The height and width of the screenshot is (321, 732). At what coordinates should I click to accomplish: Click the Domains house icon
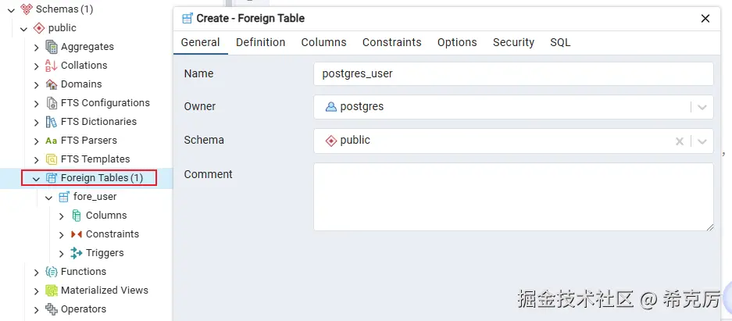52,84
